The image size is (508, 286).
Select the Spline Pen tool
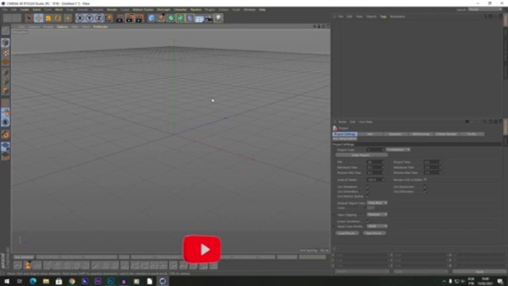point(161,18)
